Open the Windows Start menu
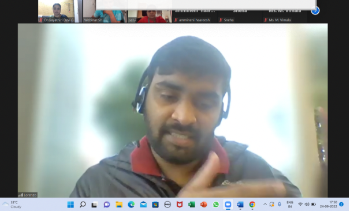Viewport: 350px width, 212px height. [x=70, y=205]
